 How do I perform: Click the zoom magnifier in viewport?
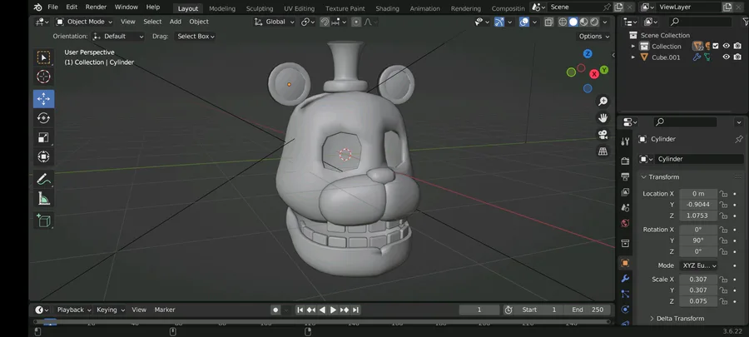coord(603,102)
